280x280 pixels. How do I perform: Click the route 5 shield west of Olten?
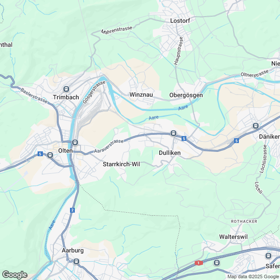[x=40, y=154]
